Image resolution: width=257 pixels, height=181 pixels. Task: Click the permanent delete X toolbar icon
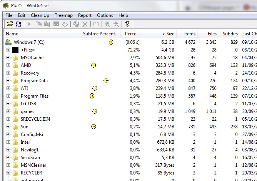coord(85,24)
